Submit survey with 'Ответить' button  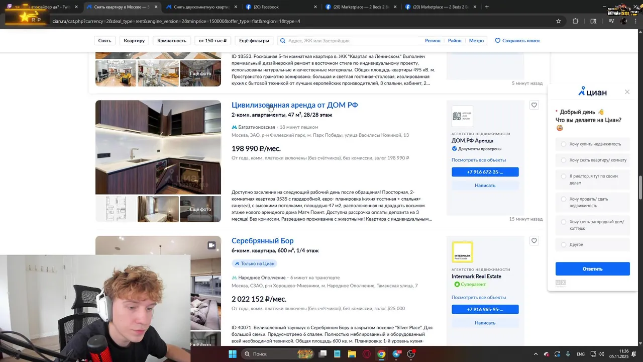tap(593, 269)
